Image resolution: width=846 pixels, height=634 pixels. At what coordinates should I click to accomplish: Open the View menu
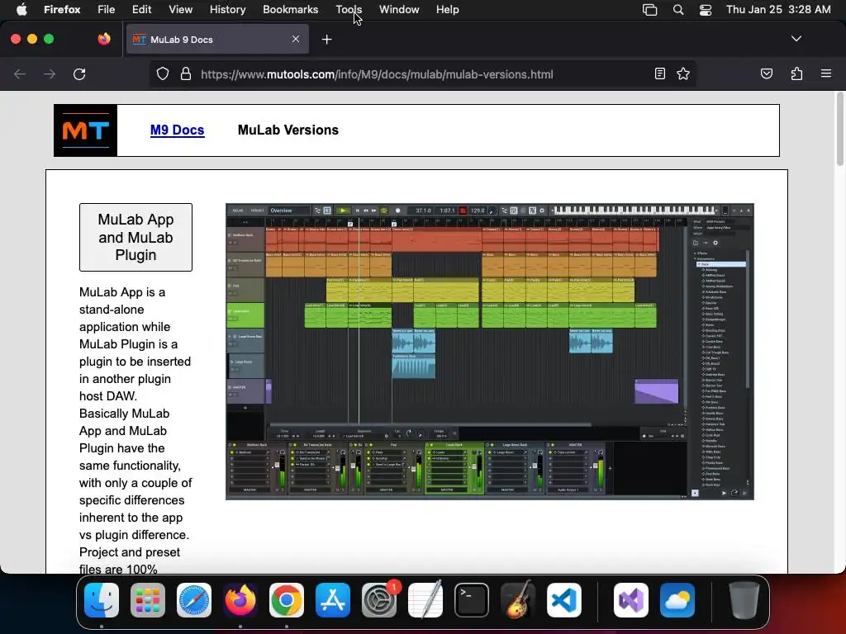pyautogui.click(x=180, y=10)
